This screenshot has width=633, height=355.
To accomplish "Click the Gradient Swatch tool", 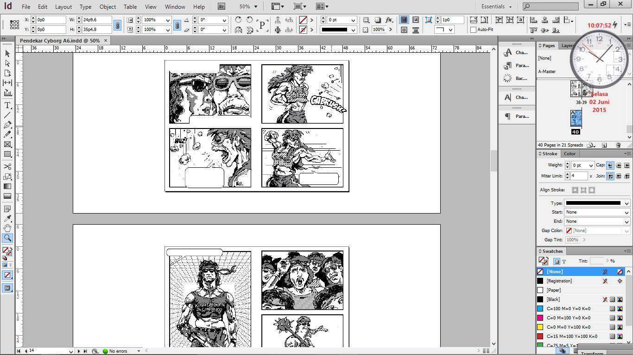I will point(7,186).
